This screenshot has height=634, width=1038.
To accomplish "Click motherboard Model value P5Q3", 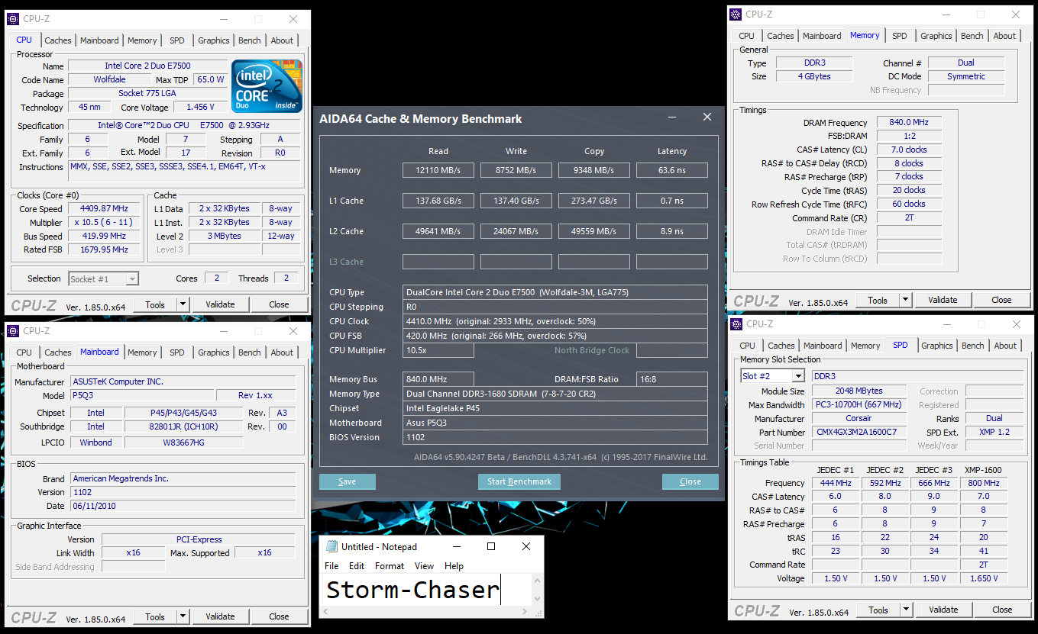I will pyautogui.click(x=142, y=396).
